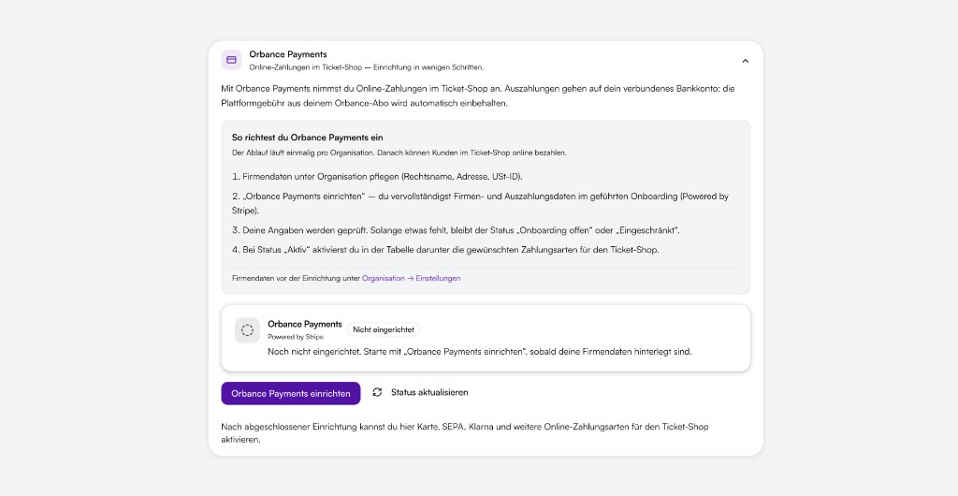The image size is (958, 496).
Task: Click step 1 Firmendaten unter Organisation pflegen
Action: coord(377,177)
